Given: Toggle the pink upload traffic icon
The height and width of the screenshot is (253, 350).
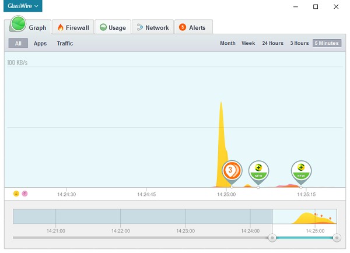Looking at the screenshot, I should pyautogui.click(x=24, y=194).
